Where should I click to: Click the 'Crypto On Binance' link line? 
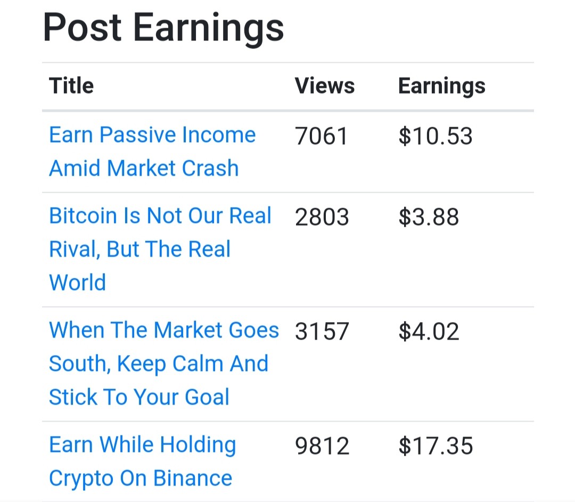coord(141,478)
